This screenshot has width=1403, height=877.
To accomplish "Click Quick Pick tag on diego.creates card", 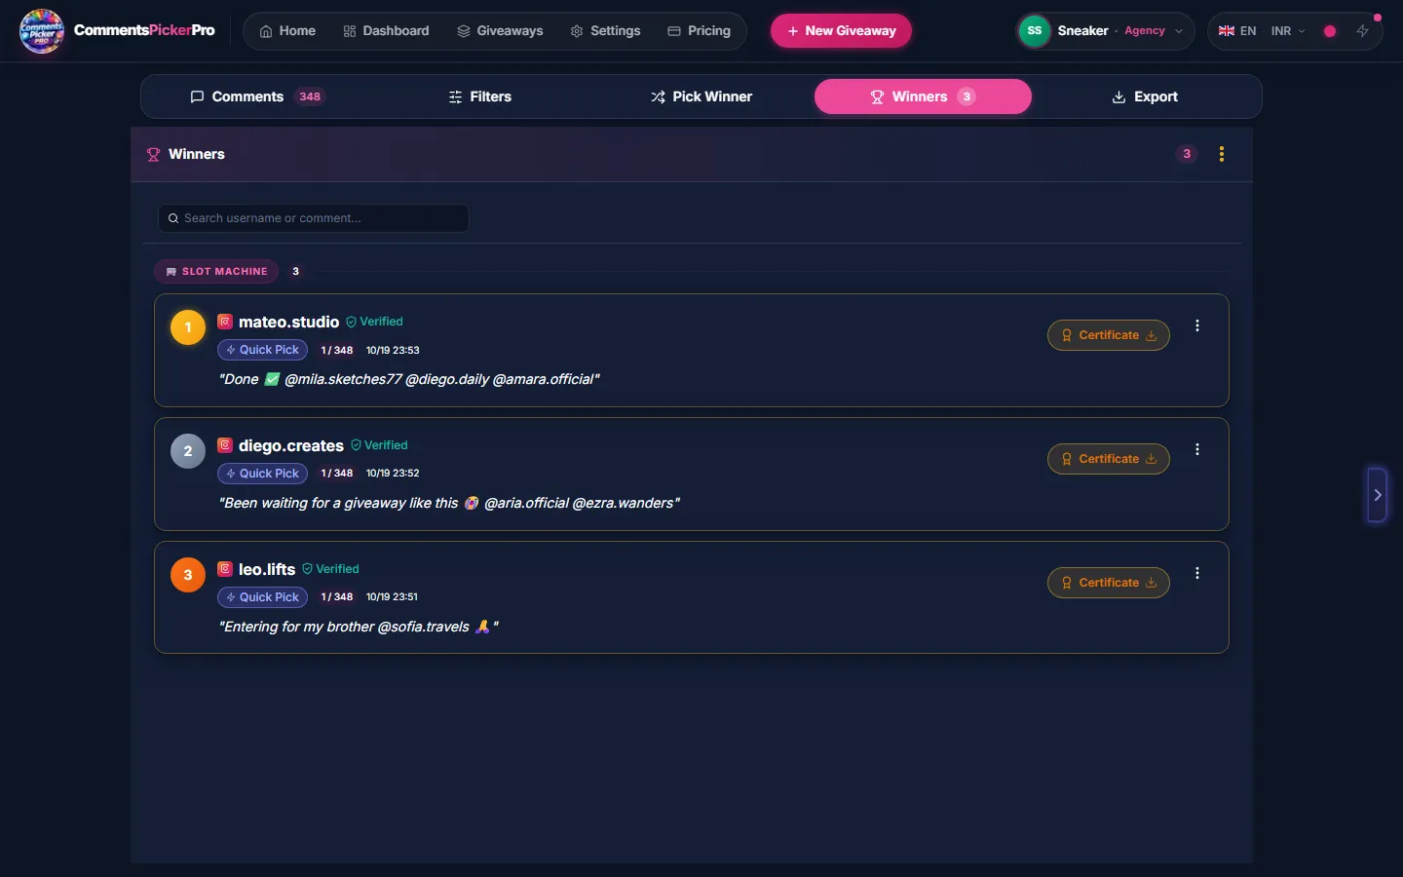I will [x=262, y=474].
